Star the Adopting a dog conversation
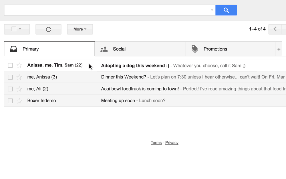286x179 pixels. pos(19,65)
